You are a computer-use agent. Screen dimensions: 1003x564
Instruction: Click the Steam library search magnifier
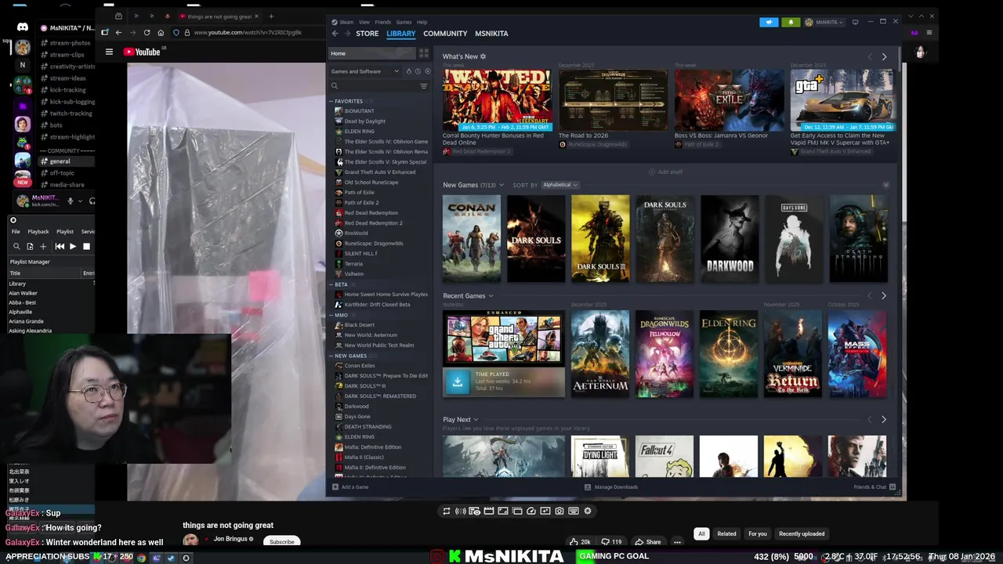pos(335,86)
